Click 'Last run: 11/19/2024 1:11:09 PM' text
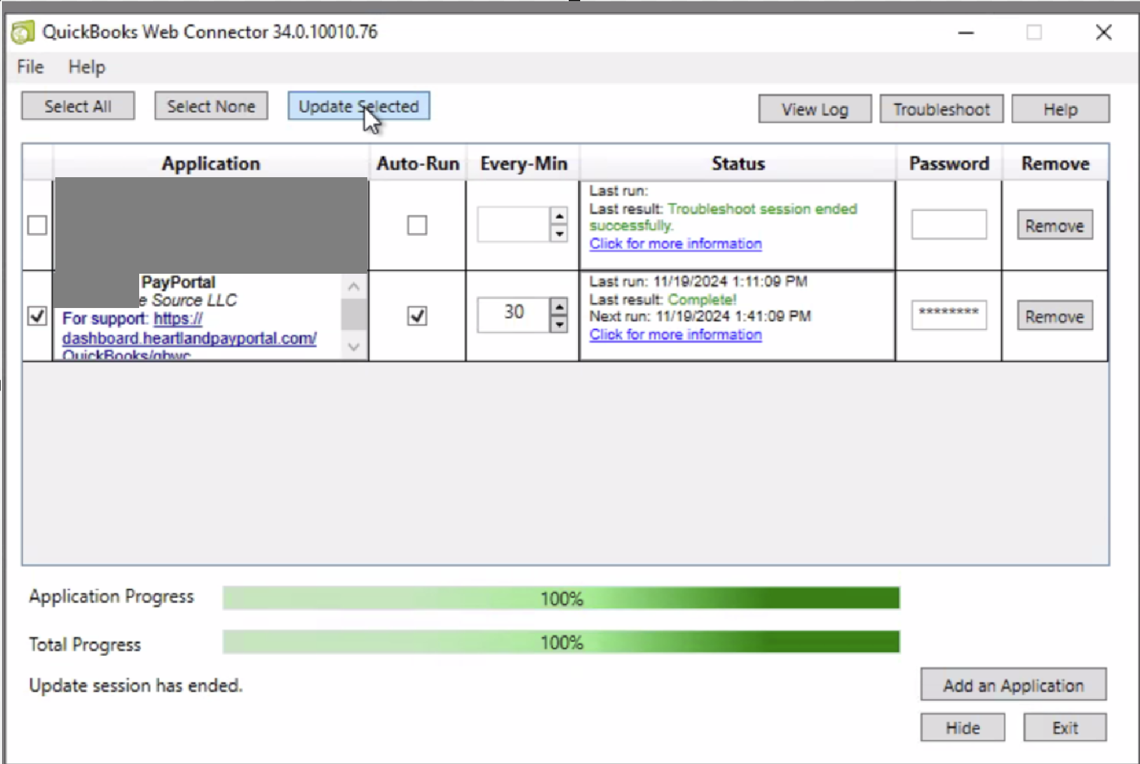The image size is (1140, 764). [x=698, y=281]
